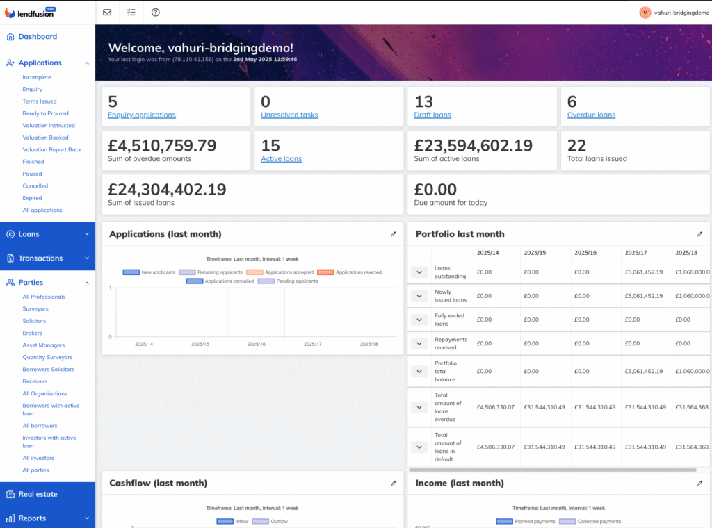
Task: Expand the Loans sidebar section
Action: coord(47,234)
